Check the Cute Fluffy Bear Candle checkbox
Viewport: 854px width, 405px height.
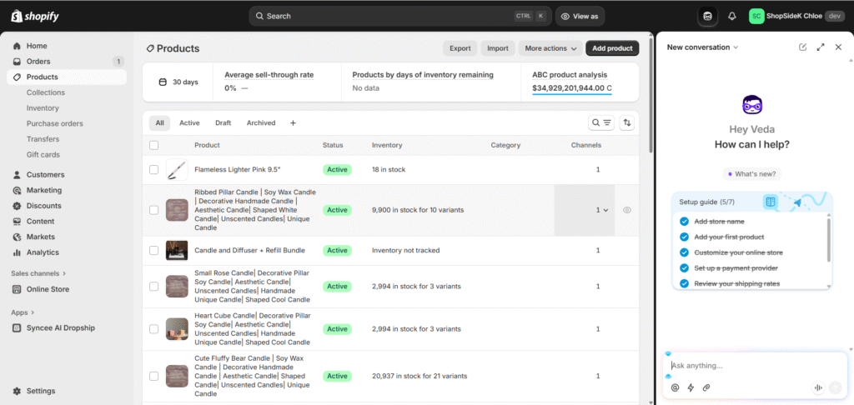[154, 376]
